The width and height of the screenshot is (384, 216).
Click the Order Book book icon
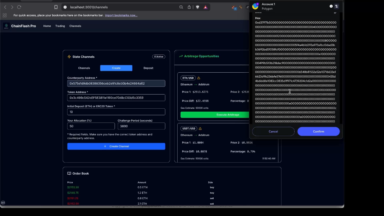[x=69, y=173]
